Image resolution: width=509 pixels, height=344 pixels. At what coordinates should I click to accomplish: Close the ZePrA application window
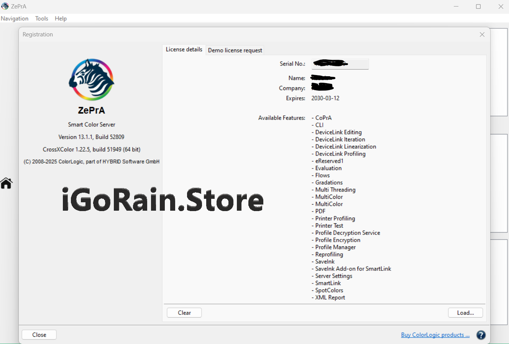(x=501, y=7)
